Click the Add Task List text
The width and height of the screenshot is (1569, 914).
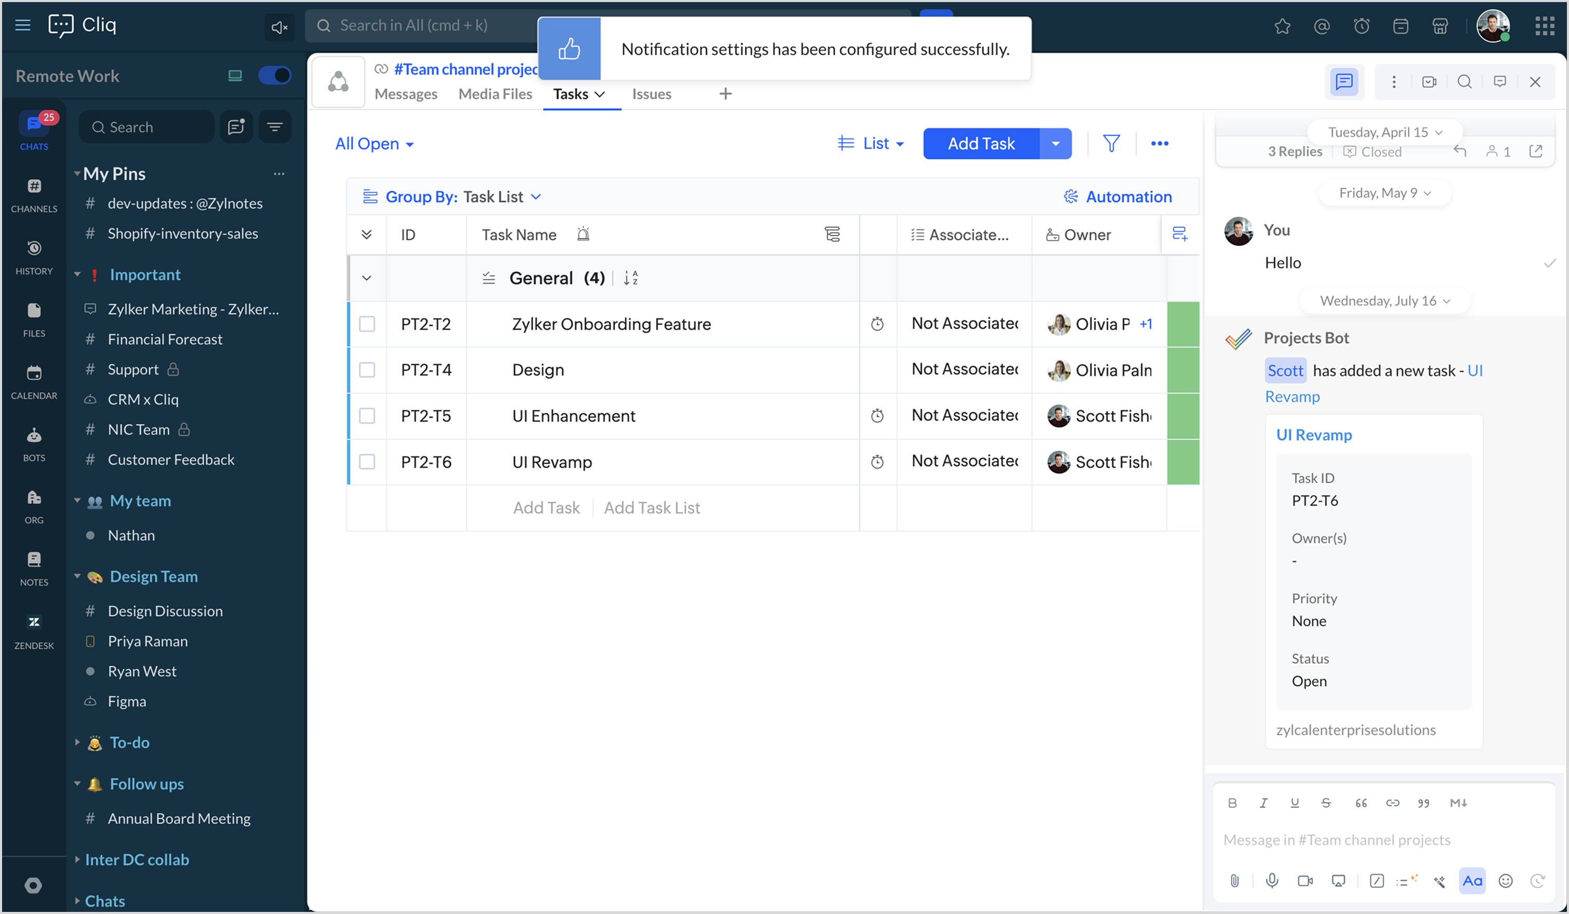tap(652, 508)
